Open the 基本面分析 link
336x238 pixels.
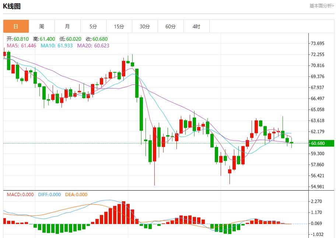click(x=321, y=6)
